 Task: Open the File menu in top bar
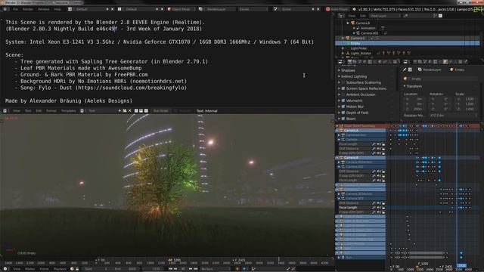point(15,9)
